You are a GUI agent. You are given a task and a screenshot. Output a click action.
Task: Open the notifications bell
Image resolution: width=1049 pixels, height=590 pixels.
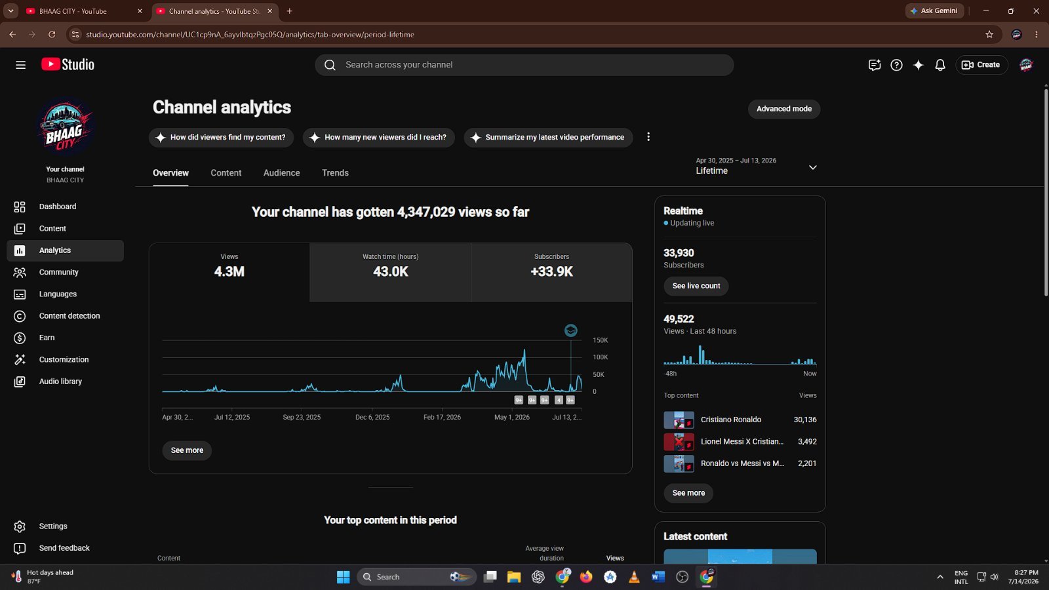pyautogui.click(x=940, y=65)
